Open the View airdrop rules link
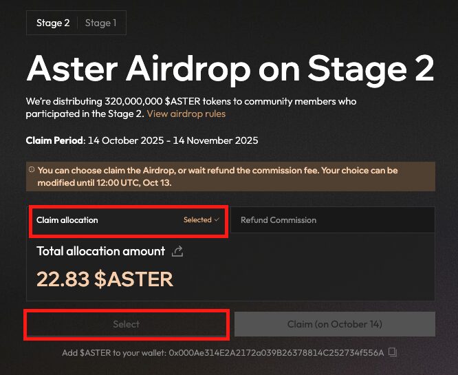Viewport: 458px width, 375px height. pos(186,114)
